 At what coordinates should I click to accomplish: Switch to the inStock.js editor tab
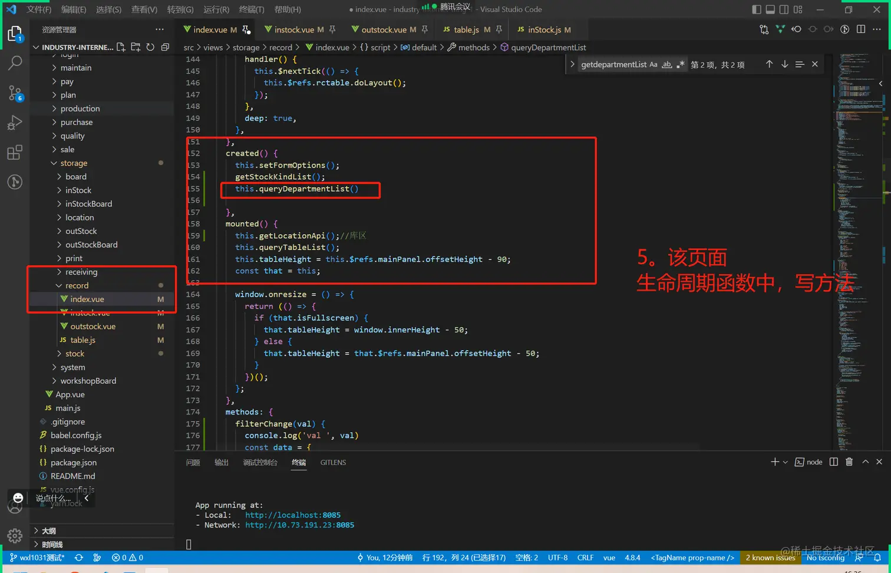tap(544, 29)
